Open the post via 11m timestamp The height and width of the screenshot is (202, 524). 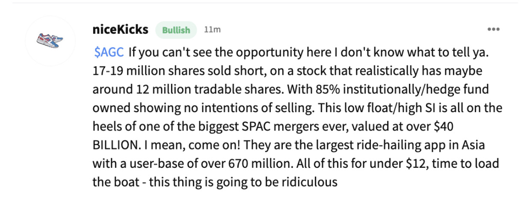[x=213, y=30]
